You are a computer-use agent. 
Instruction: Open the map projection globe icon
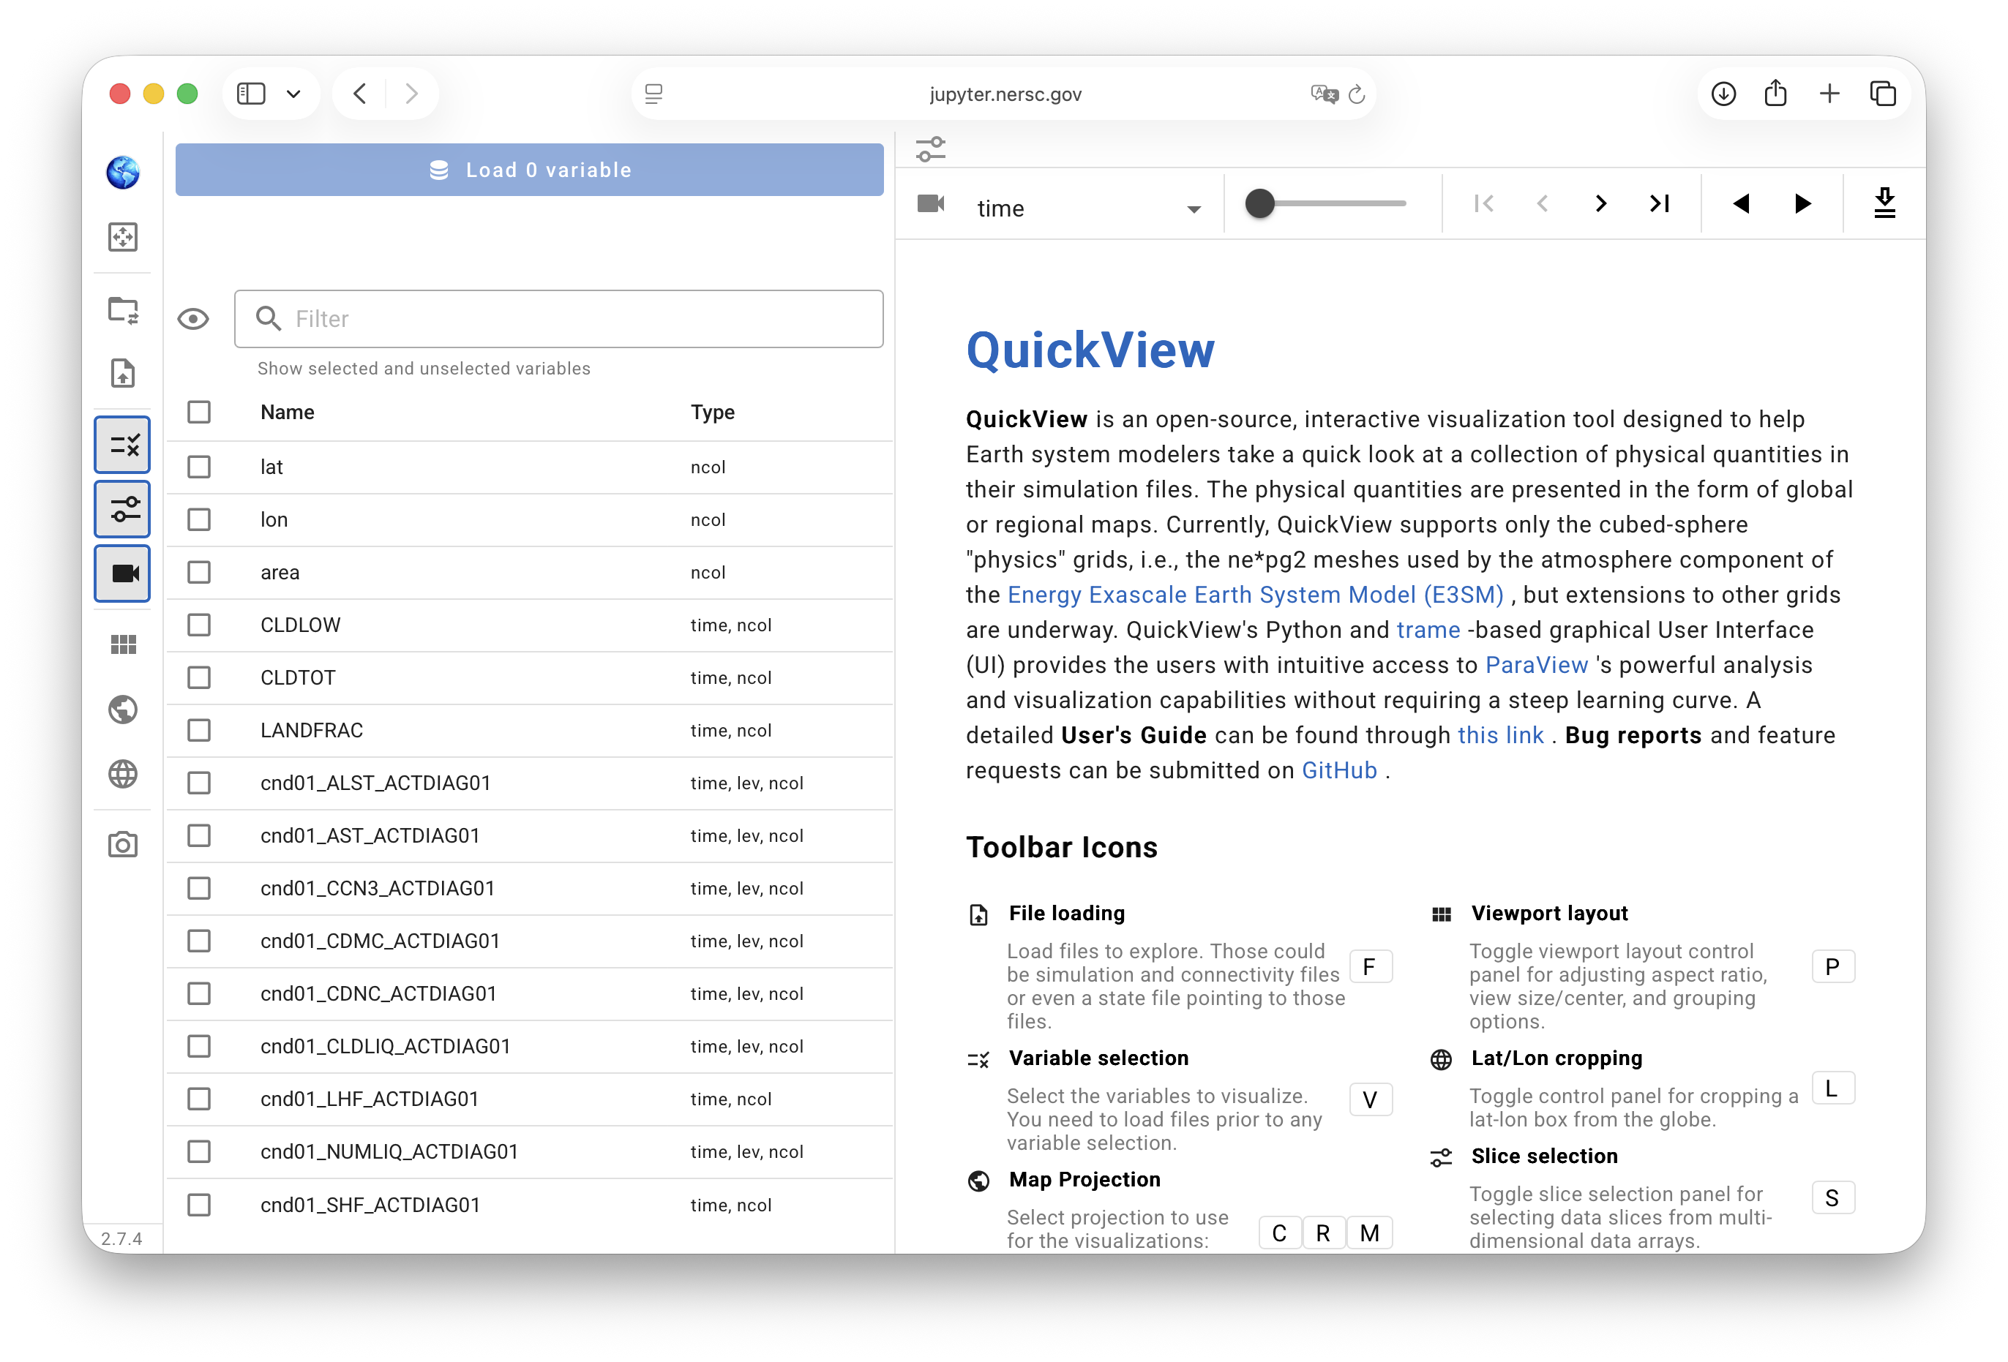(123, 710)
